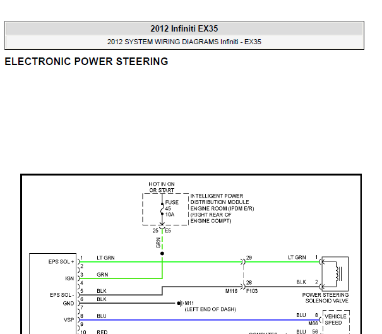Click the '2012 Infiniti EX35' title heading
382x334 pixels.
click(184, 28)
